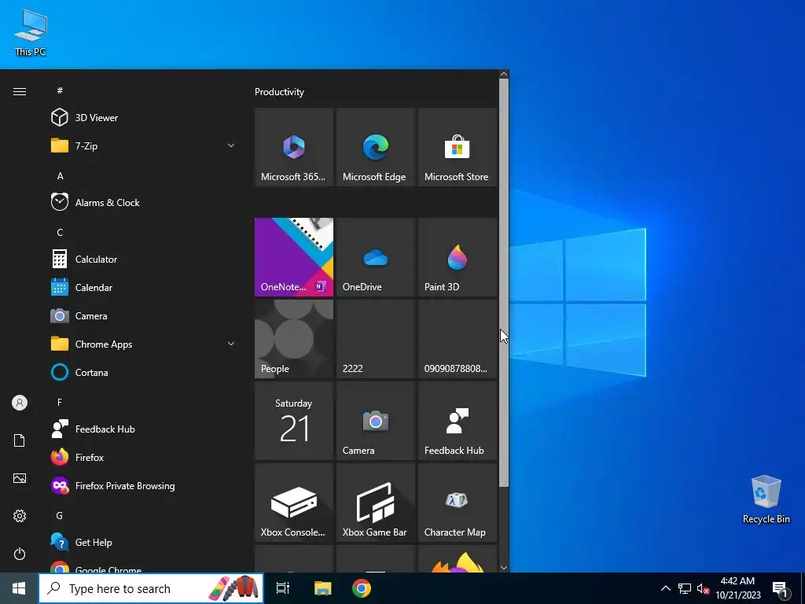Expand the Chrome Apps folder chevron
The height and width of the screenshot is (604, 805).
point(231,344)
